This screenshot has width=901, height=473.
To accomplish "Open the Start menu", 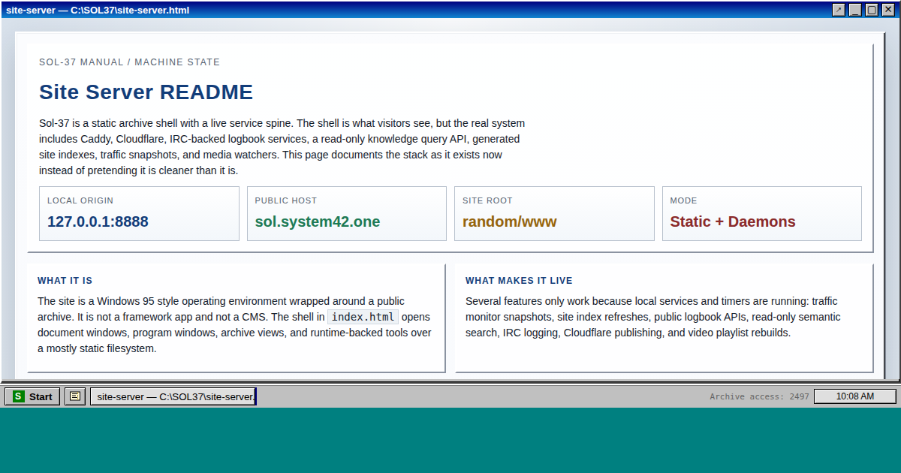I will click(33, 396).
